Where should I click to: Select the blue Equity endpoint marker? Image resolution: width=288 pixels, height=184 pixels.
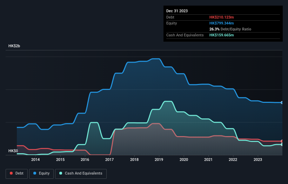(282, 102)
